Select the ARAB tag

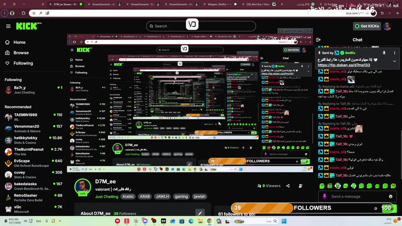(145, 196)
